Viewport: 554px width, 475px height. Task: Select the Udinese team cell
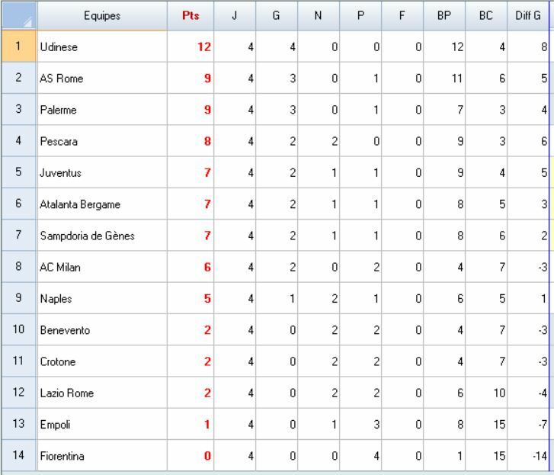click(101, 47)
